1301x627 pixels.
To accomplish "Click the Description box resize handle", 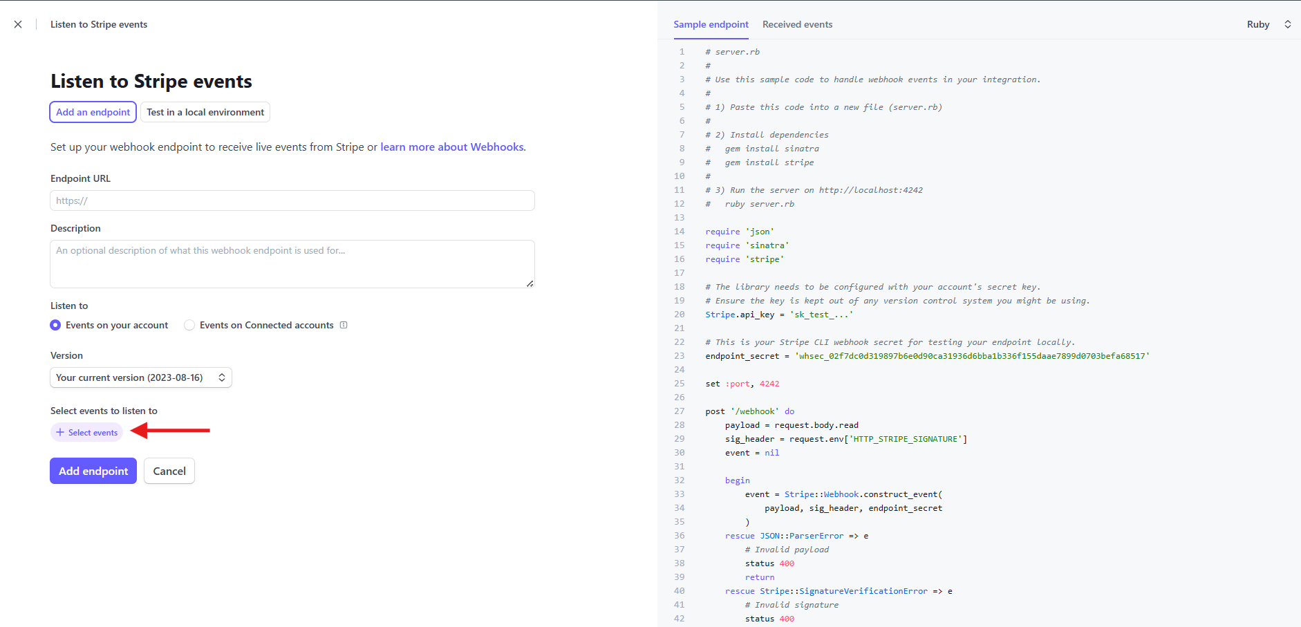I will tap(530, 283).
